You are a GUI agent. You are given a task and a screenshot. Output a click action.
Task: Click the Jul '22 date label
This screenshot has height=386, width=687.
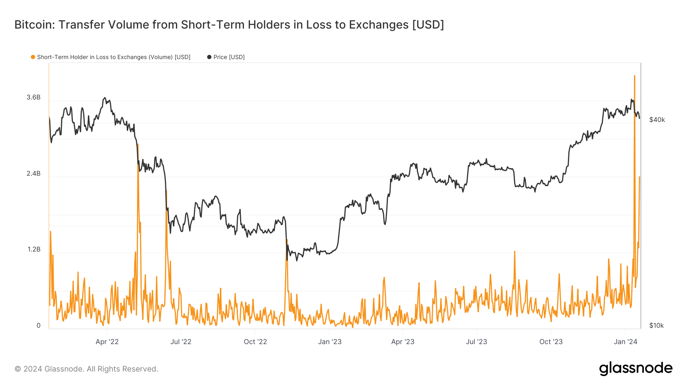[x=181, y=342]
